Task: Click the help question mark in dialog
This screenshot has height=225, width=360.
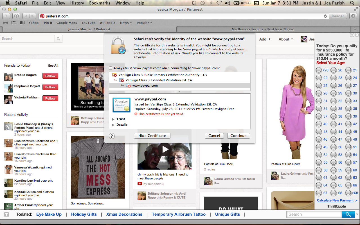Action: pos(112,136)
